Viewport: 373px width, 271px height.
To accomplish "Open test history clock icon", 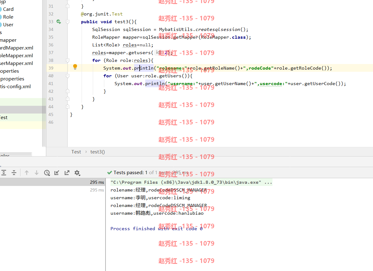I will [x=47, y=173].
